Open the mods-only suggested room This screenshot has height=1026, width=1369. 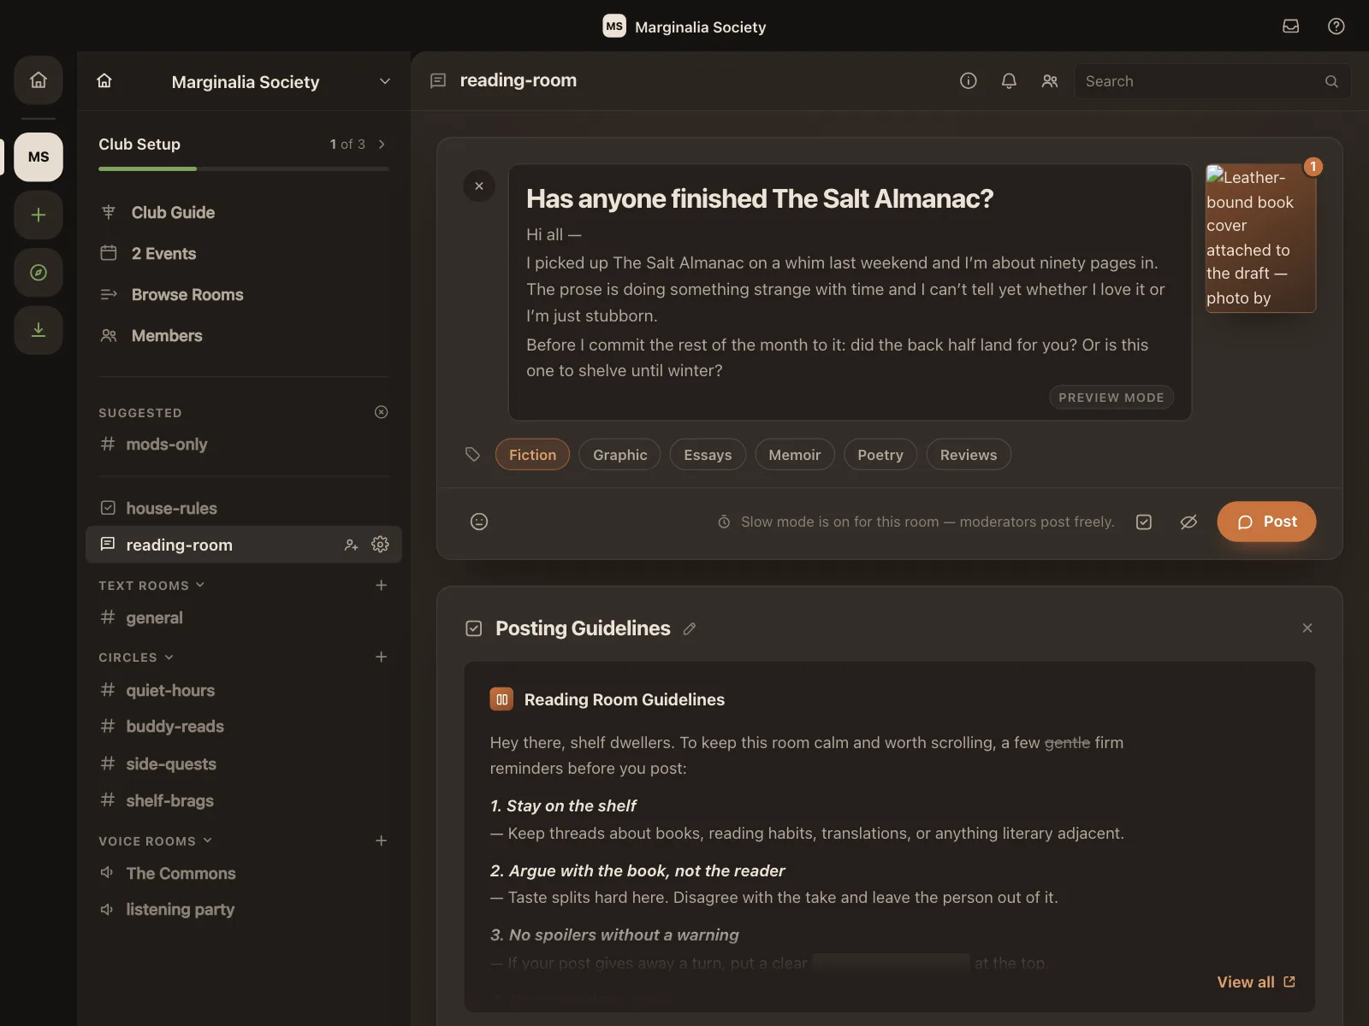pyautogui.click(x=244, y=445)
